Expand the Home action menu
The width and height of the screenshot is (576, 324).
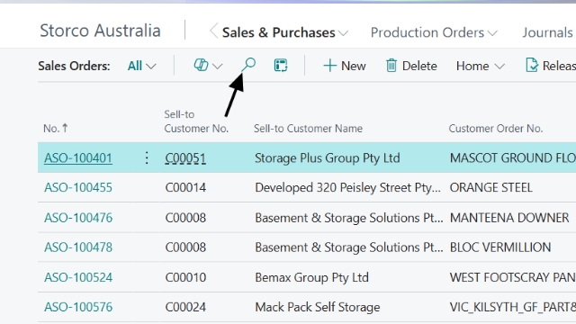point(480,66)
